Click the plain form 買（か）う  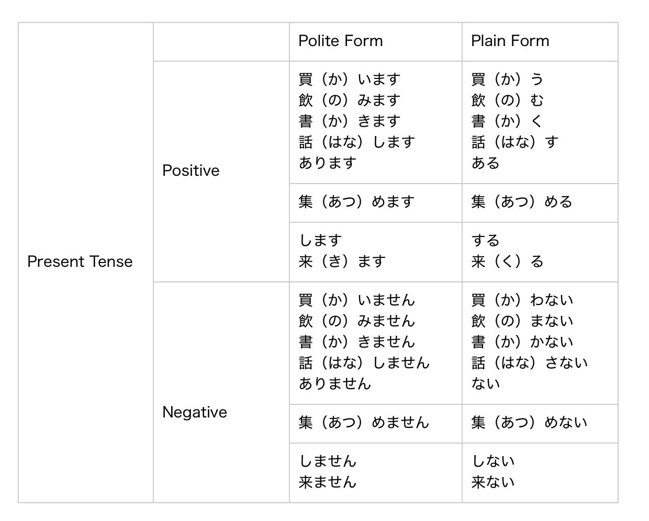[508, 80]
